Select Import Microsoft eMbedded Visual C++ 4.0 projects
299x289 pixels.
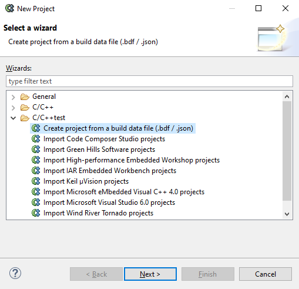pyautogui.click(x=124, y=192)
